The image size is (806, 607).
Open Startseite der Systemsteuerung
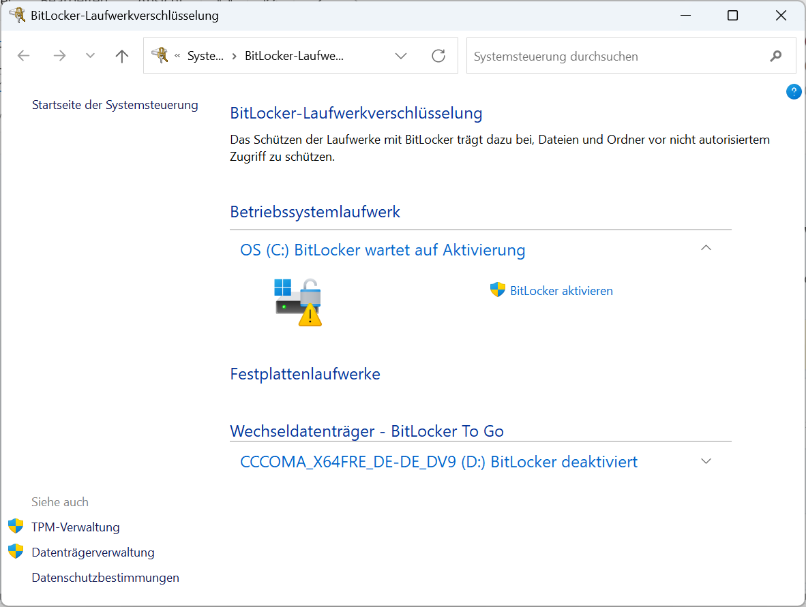[115, 105]
